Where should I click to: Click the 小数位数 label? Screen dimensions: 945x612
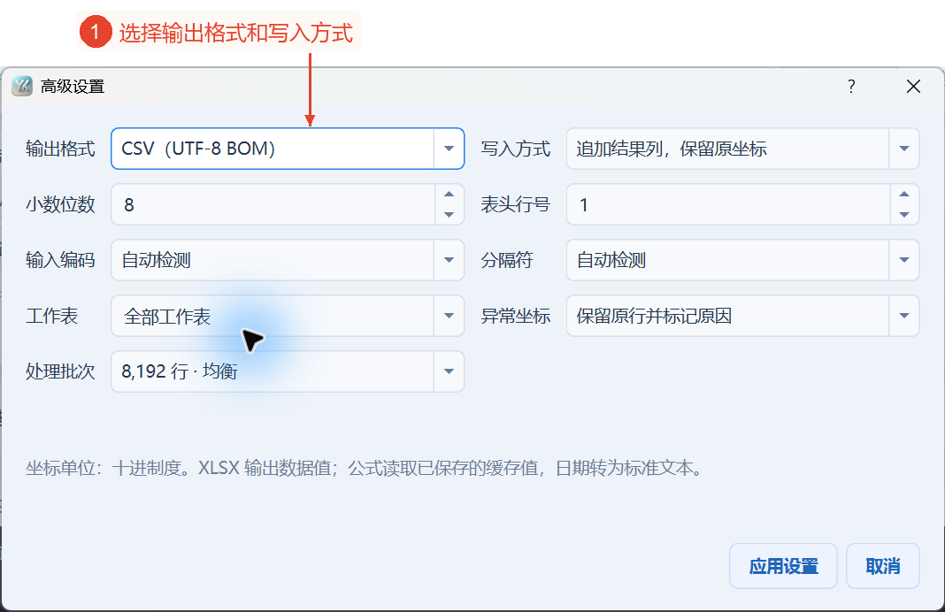point(60,205)
